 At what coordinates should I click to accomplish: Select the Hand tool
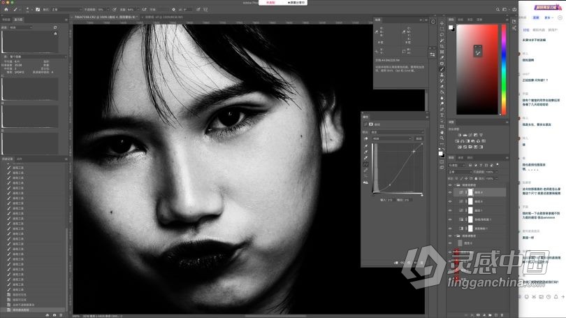coord(442,133)
